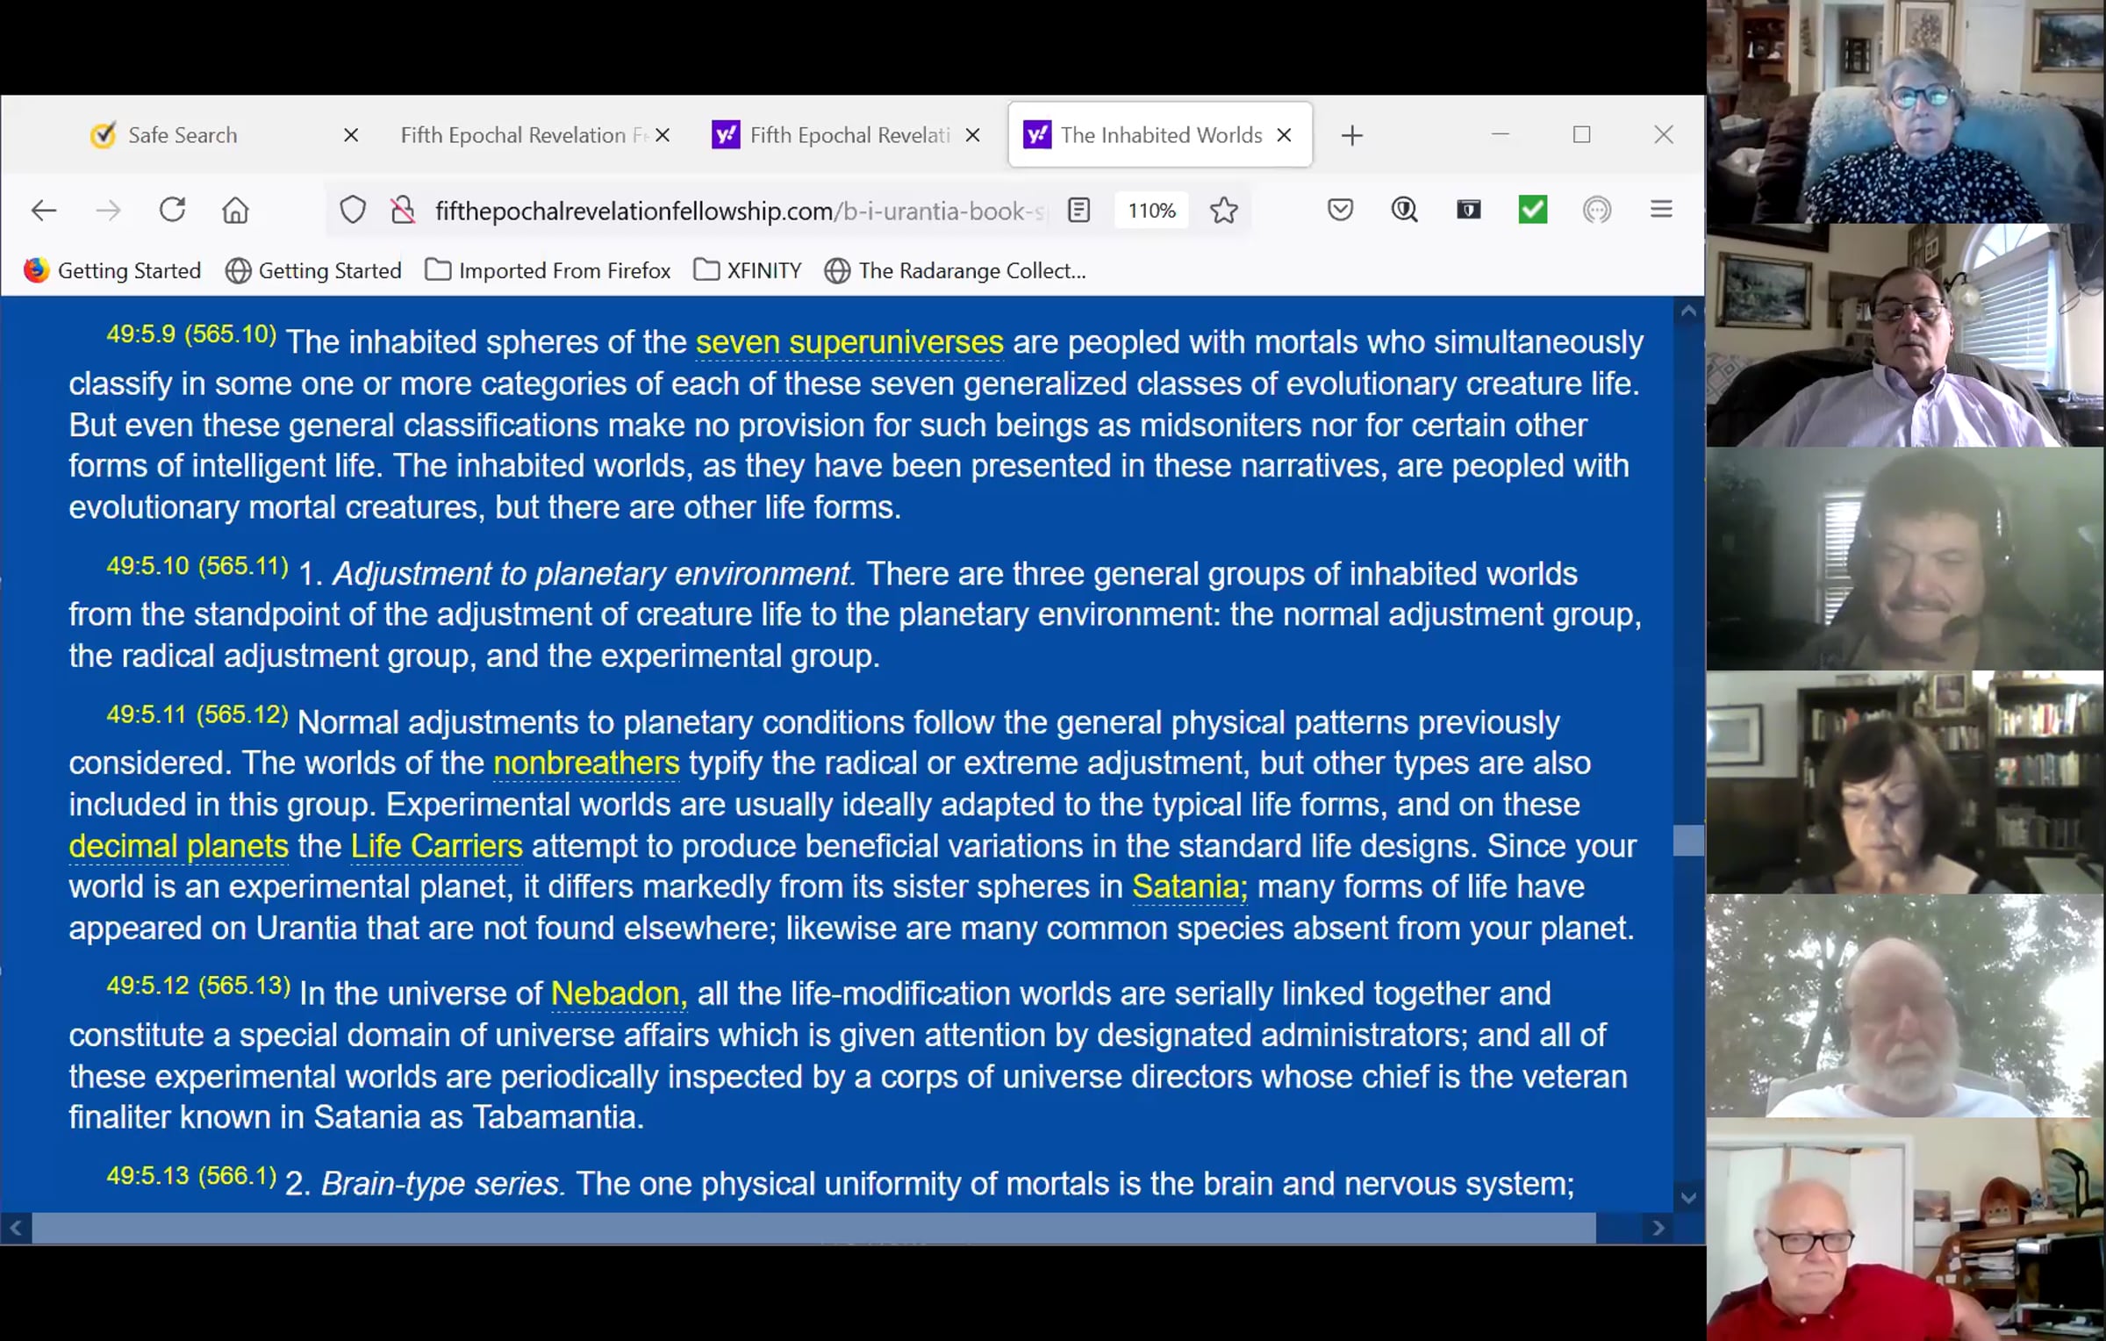Click paragraph reference 49:5.10 (565.11)
This screenshot has height=1341, width=2106.
point(197,566)
